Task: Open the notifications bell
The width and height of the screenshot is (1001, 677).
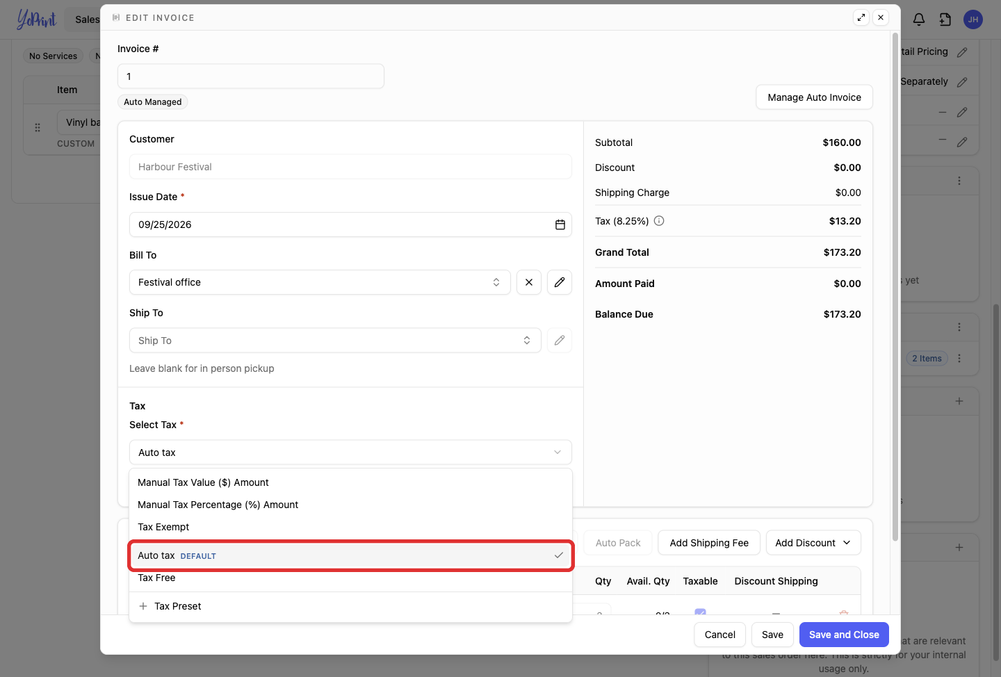Action: tap(919, 19)
